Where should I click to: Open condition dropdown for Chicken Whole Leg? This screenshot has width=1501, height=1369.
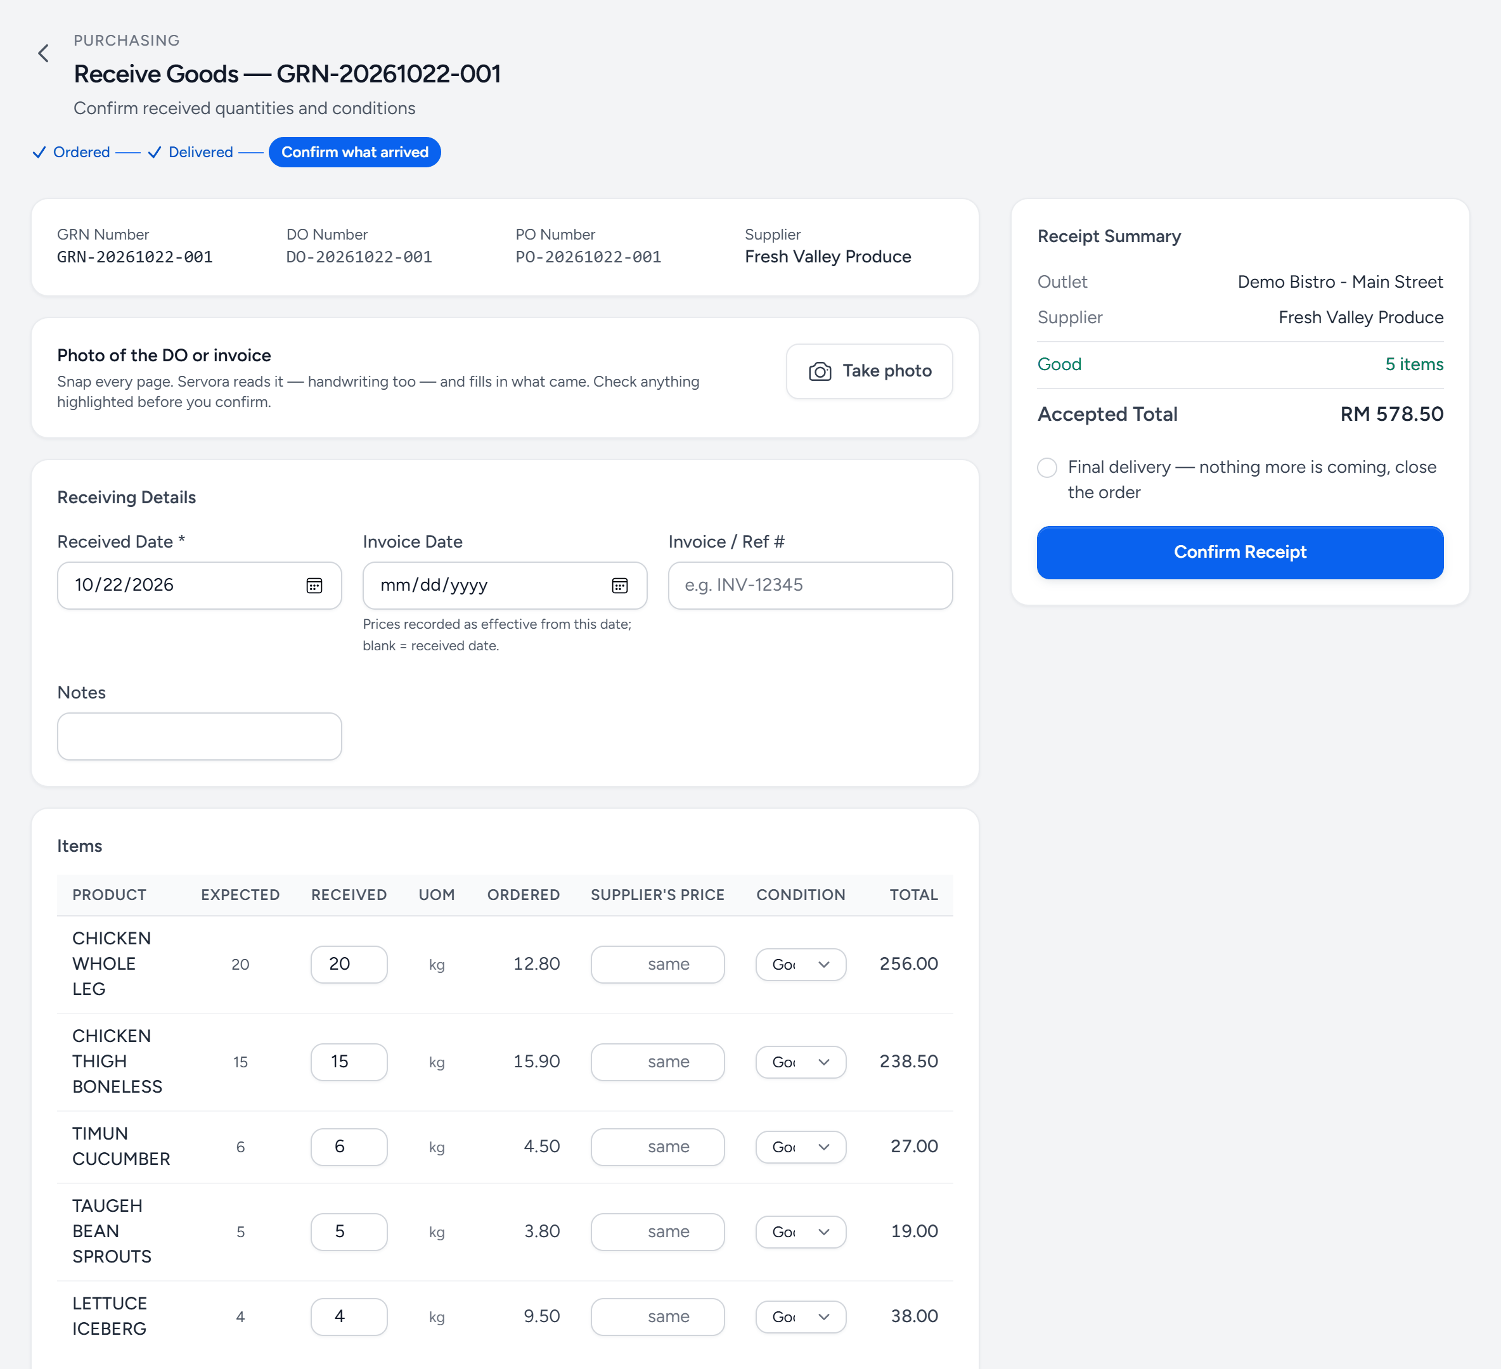[x=801, y=965]
